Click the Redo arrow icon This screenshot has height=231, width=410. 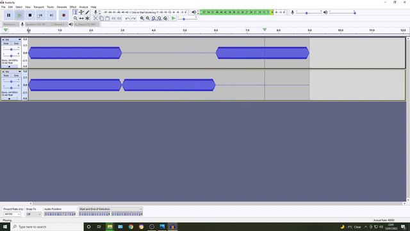click(x=133, y=19)
